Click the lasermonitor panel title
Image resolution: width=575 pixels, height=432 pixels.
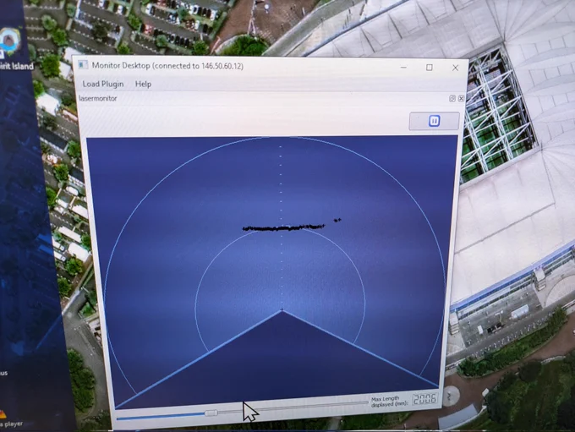tap(98, 98)
